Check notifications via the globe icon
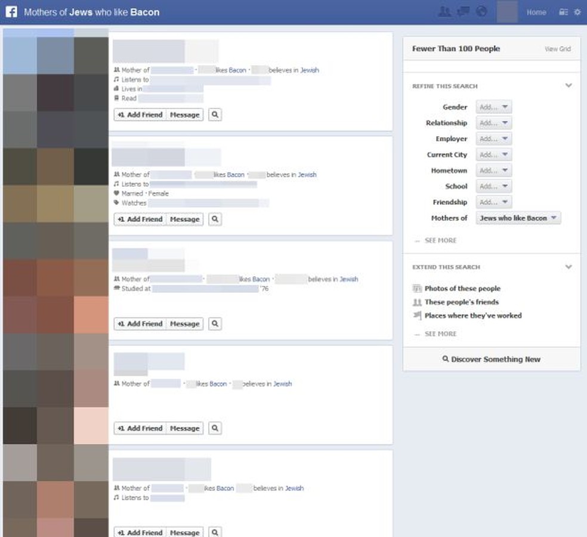Image resolution: width=587 pixels, height=537 pixels. coord(481,11)
